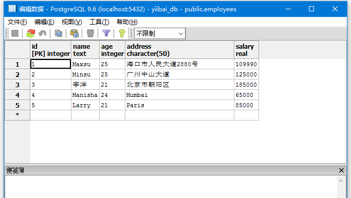Viewport: 351px width, 198px height.
Task: Click the Minsu name cell
Action: tap(85, 74)
